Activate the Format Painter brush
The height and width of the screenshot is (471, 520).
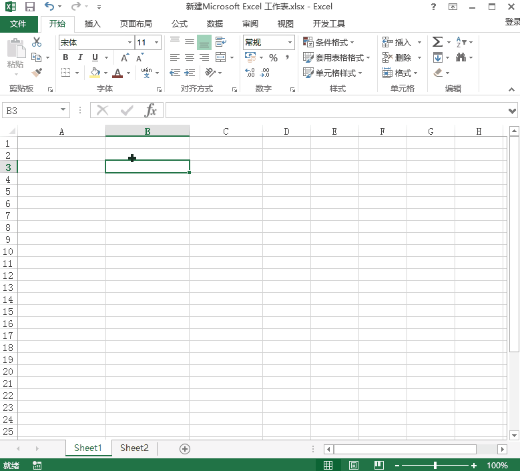click(37, 72)
